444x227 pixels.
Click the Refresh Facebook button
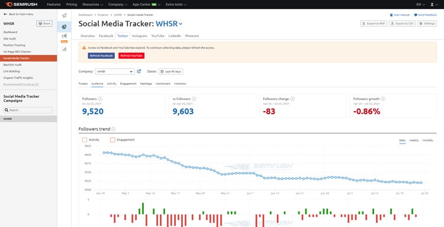pyautogui.click(x=101, y=56)
